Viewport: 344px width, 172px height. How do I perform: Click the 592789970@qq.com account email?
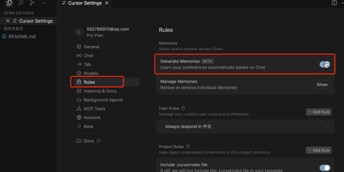click(x=108, y=29)
